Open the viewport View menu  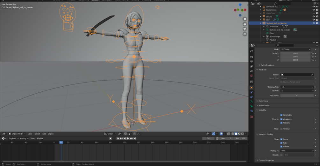pyautogui.click(x=30, y=134)
